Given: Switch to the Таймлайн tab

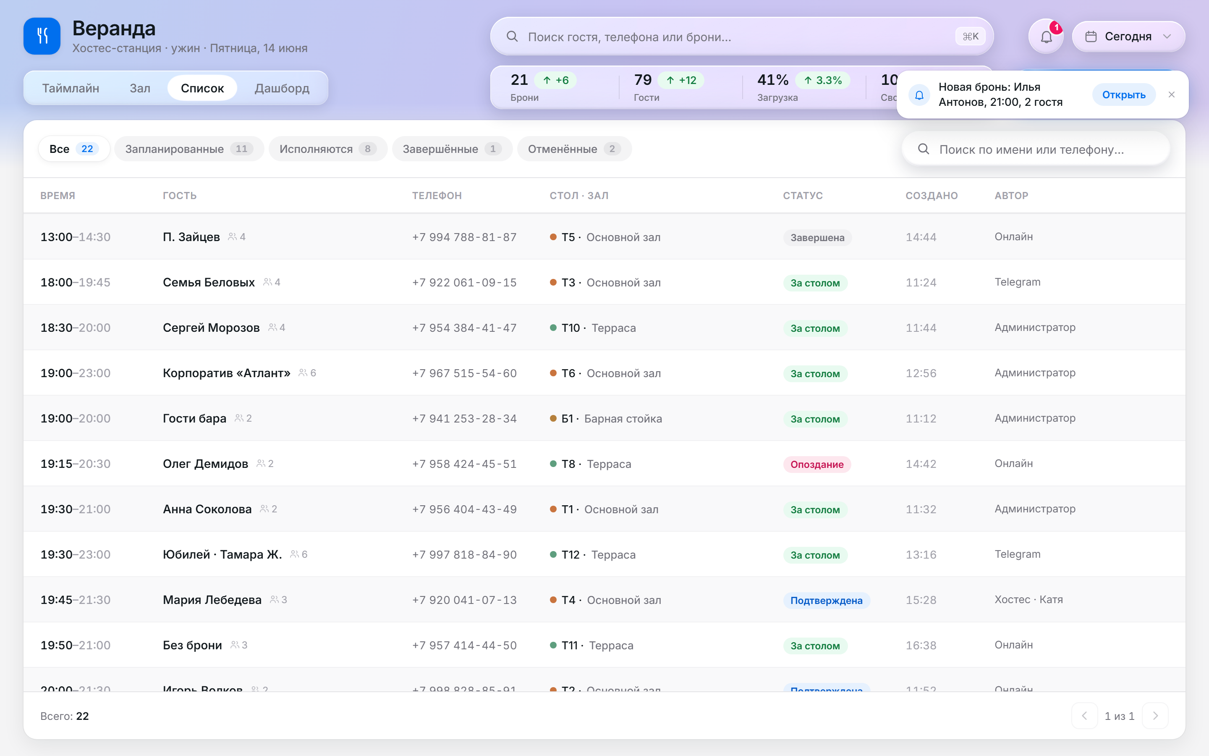Looking at the screenshot, I should coord(71,88).
